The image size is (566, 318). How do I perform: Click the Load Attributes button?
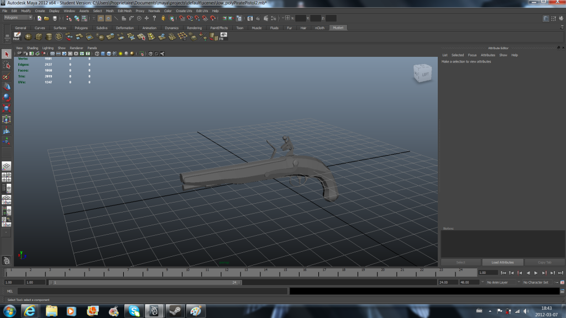(x=502, y=262)
